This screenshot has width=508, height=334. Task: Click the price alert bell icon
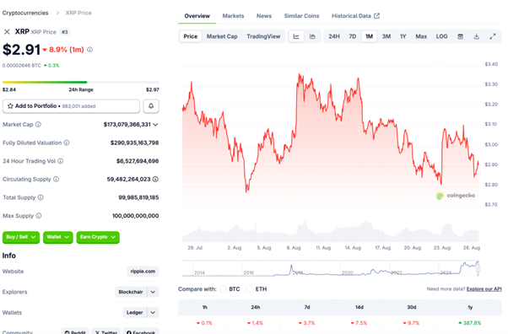pos(151,106)
